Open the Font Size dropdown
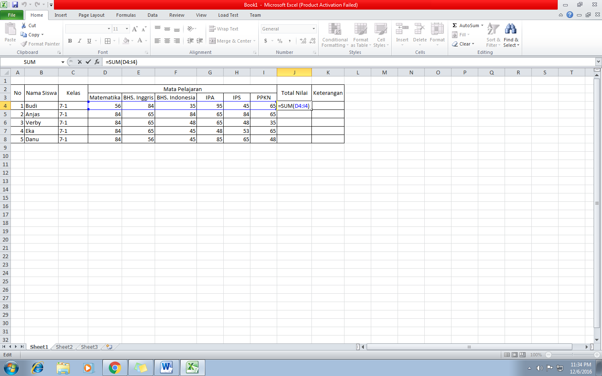602x376 pixels. click(127, 28)
